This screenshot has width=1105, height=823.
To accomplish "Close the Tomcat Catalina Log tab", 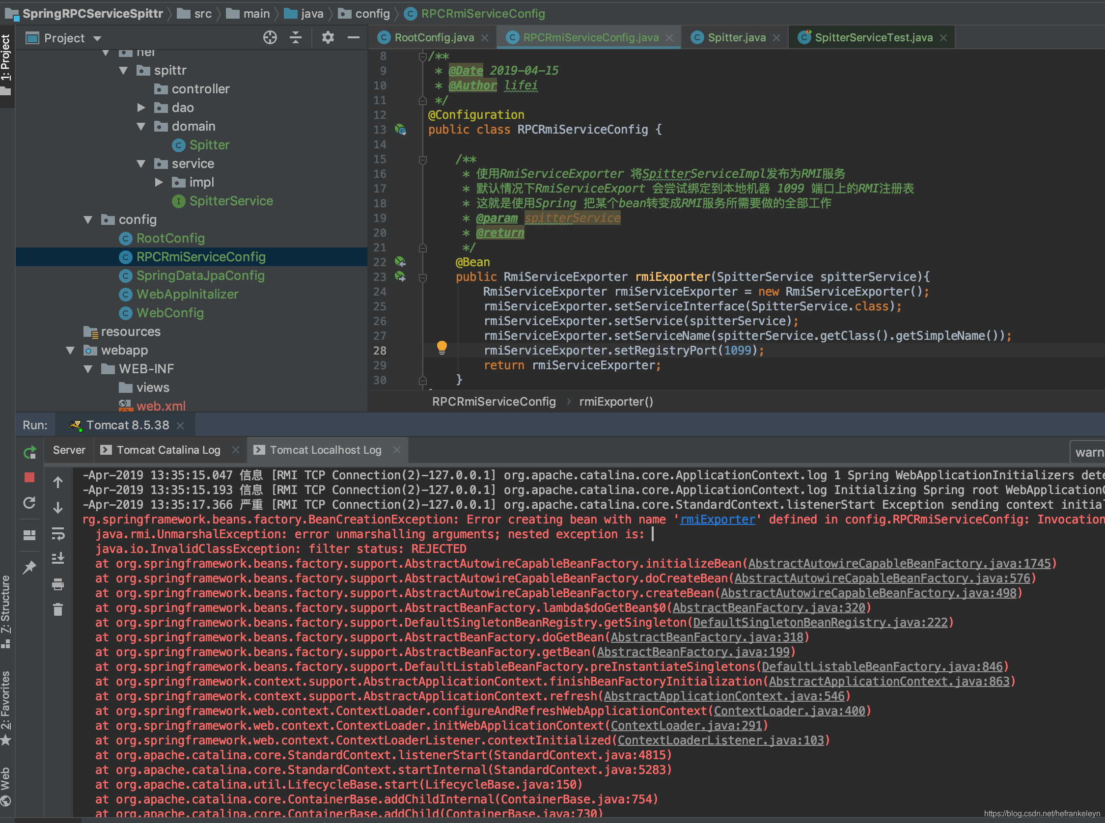I will coord(236,450).
